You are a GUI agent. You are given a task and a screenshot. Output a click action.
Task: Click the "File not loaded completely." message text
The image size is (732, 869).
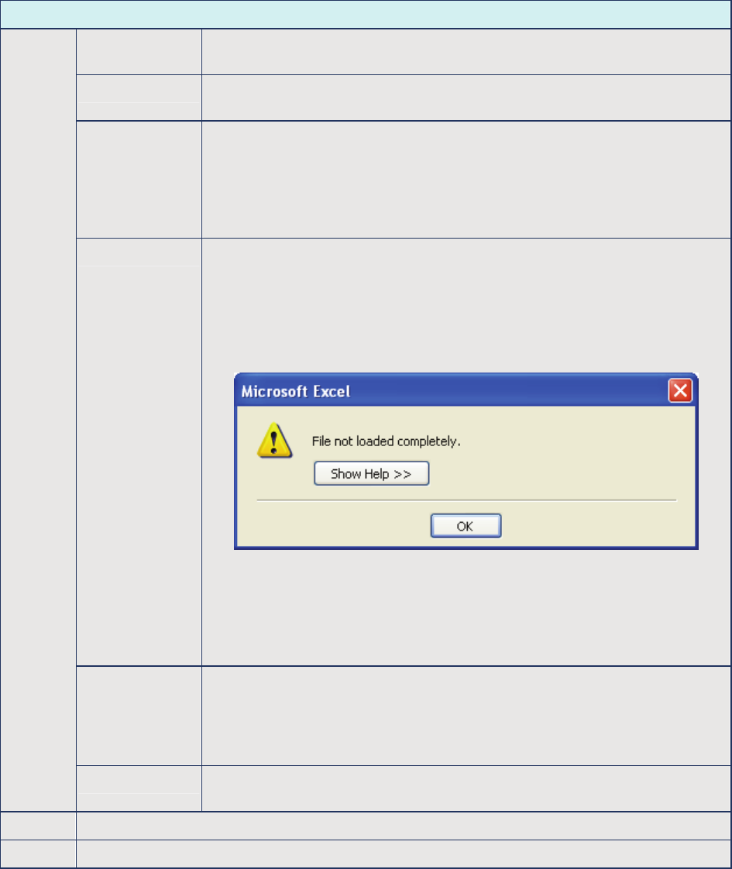[387, 441]
